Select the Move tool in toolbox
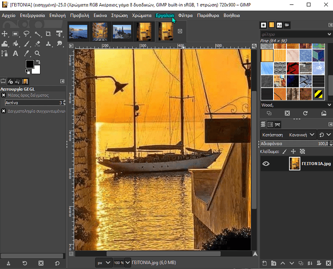 [x=5, y=34]
